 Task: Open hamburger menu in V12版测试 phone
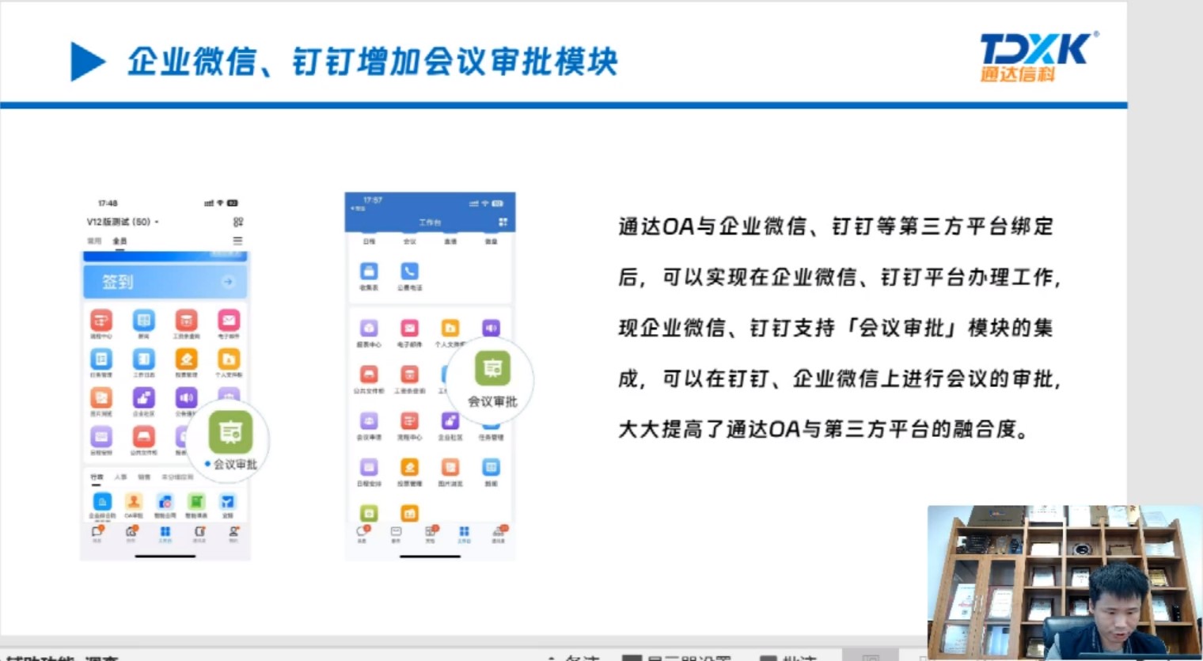237,241
